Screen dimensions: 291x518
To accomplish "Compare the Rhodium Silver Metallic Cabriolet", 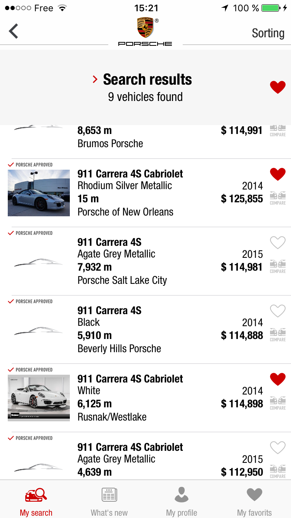I will pyautogui.click(x=277, y=198).
